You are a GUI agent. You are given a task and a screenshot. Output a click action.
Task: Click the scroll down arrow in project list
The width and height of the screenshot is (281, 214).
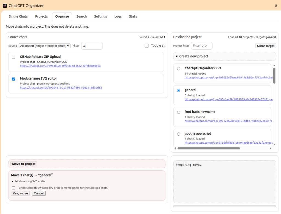click(x=274, y=144)
